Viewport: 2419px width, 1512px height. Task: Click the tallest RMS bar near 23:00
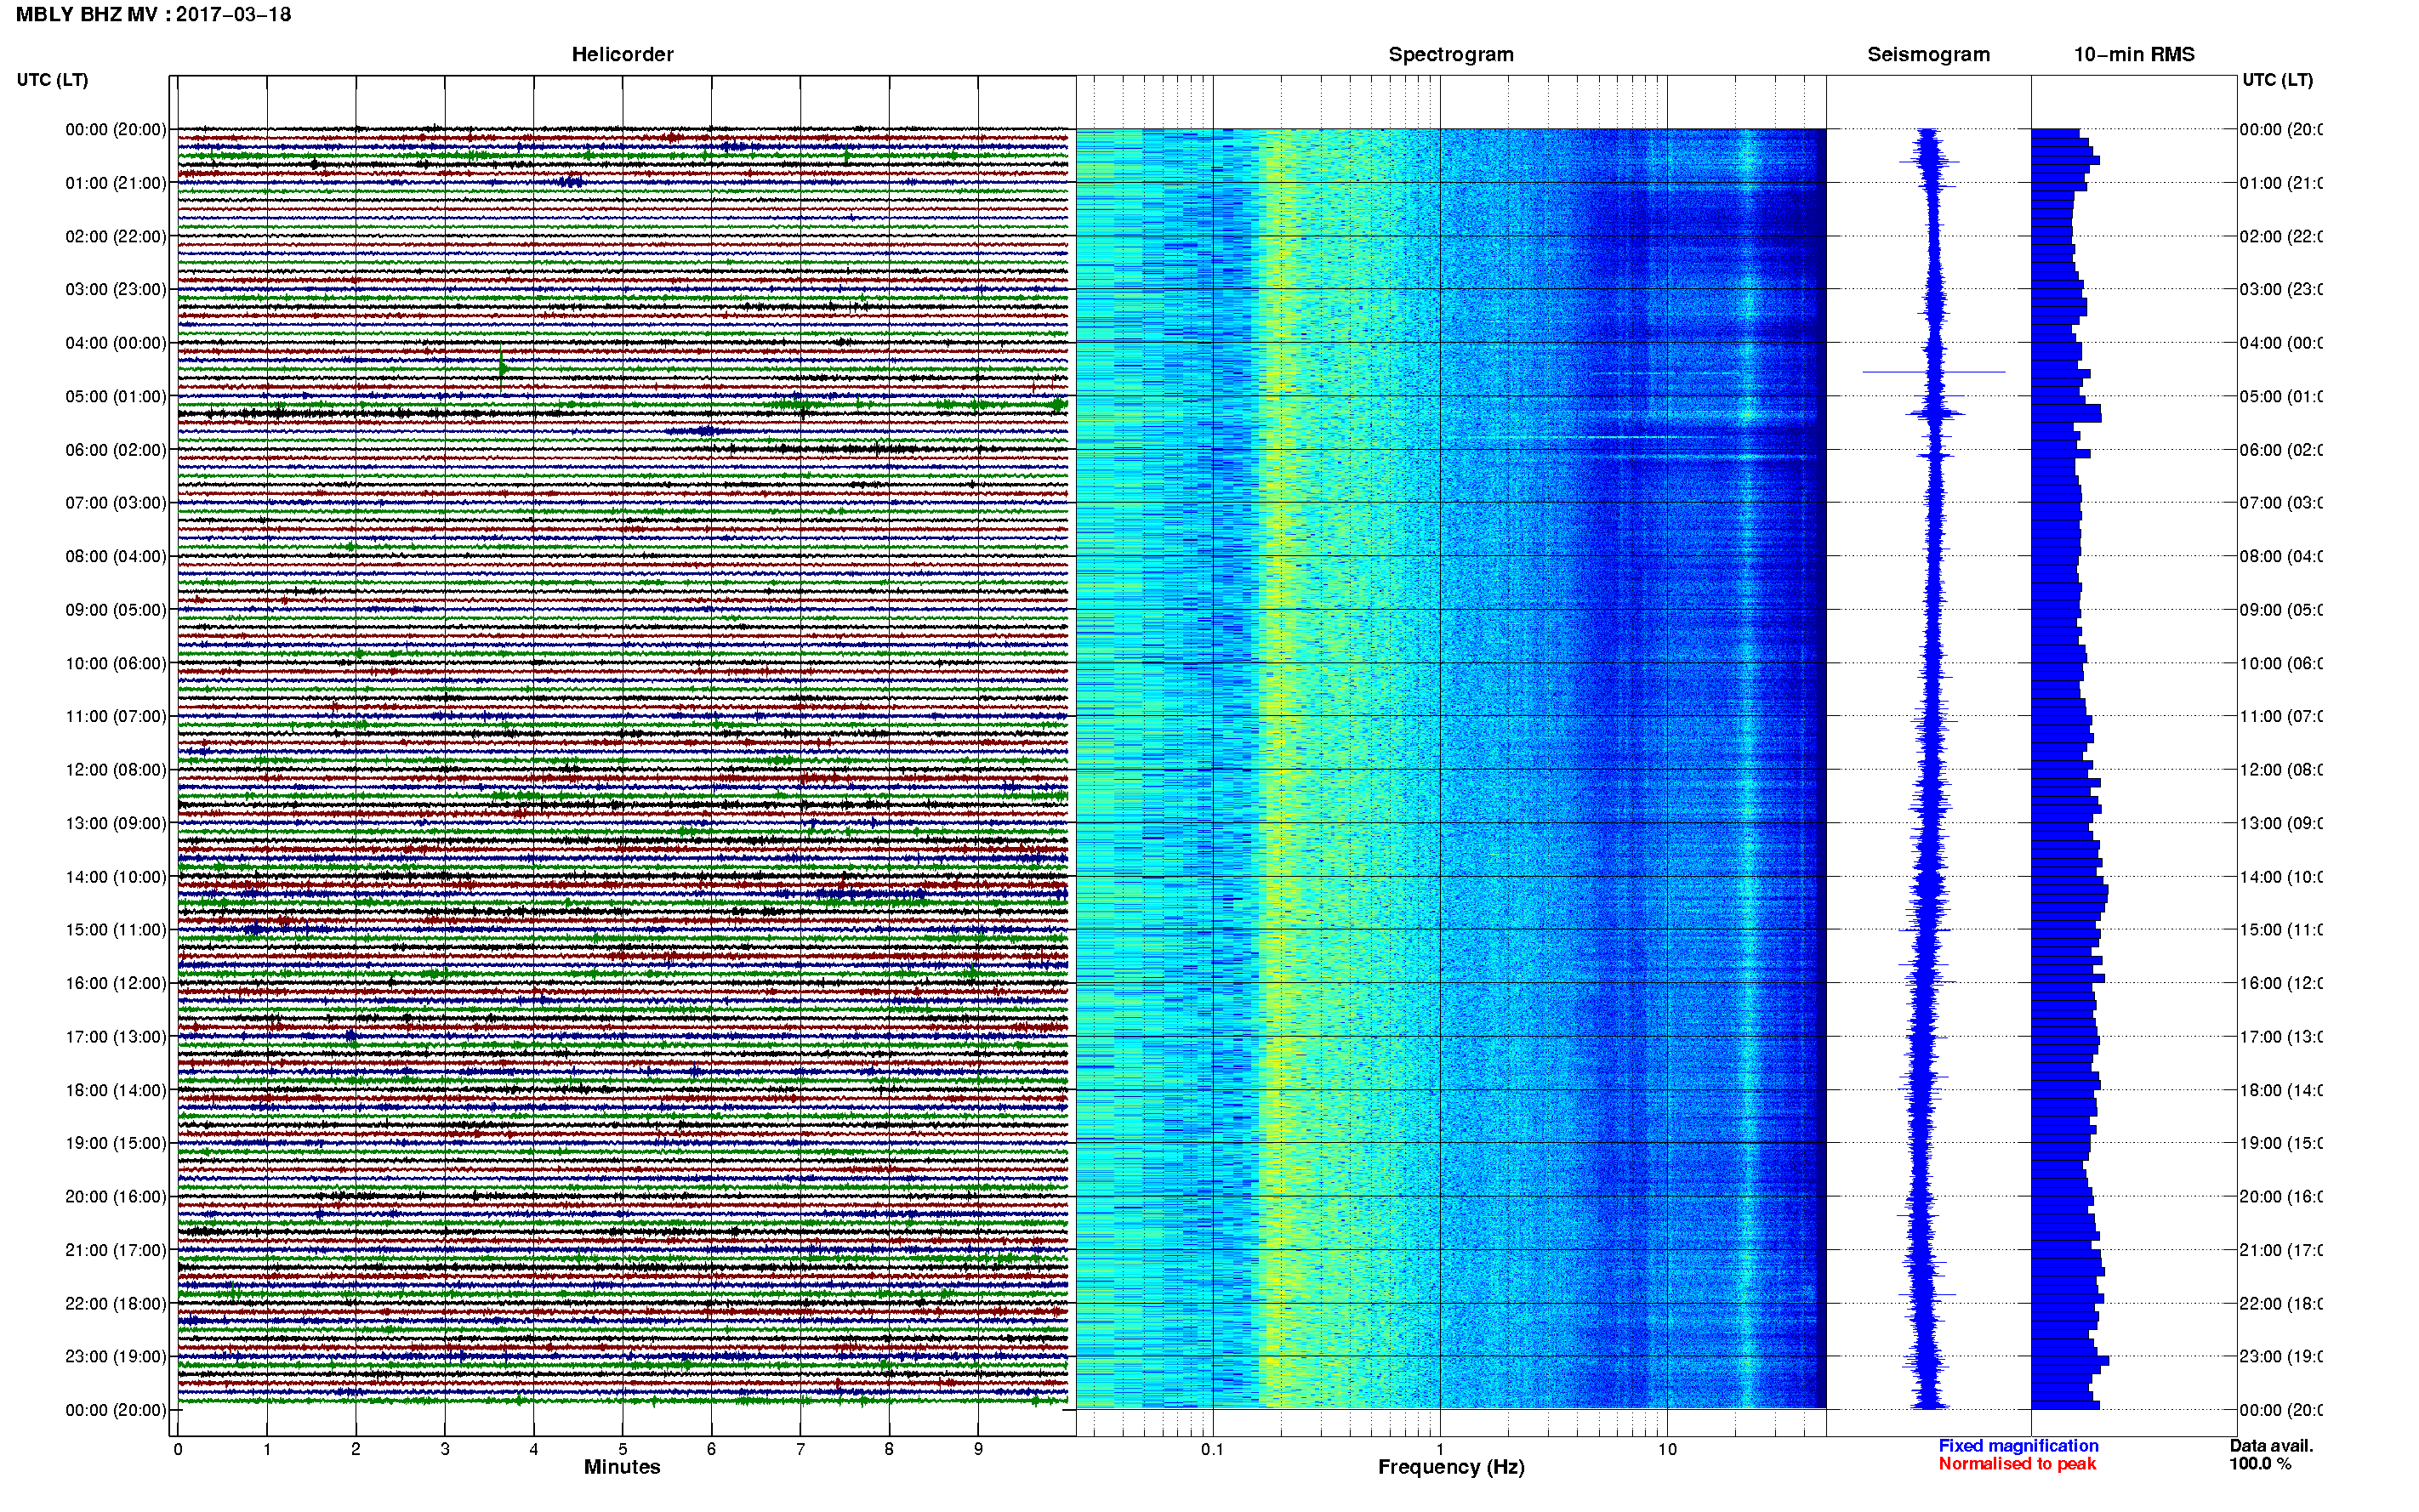pos(2070,1361)
